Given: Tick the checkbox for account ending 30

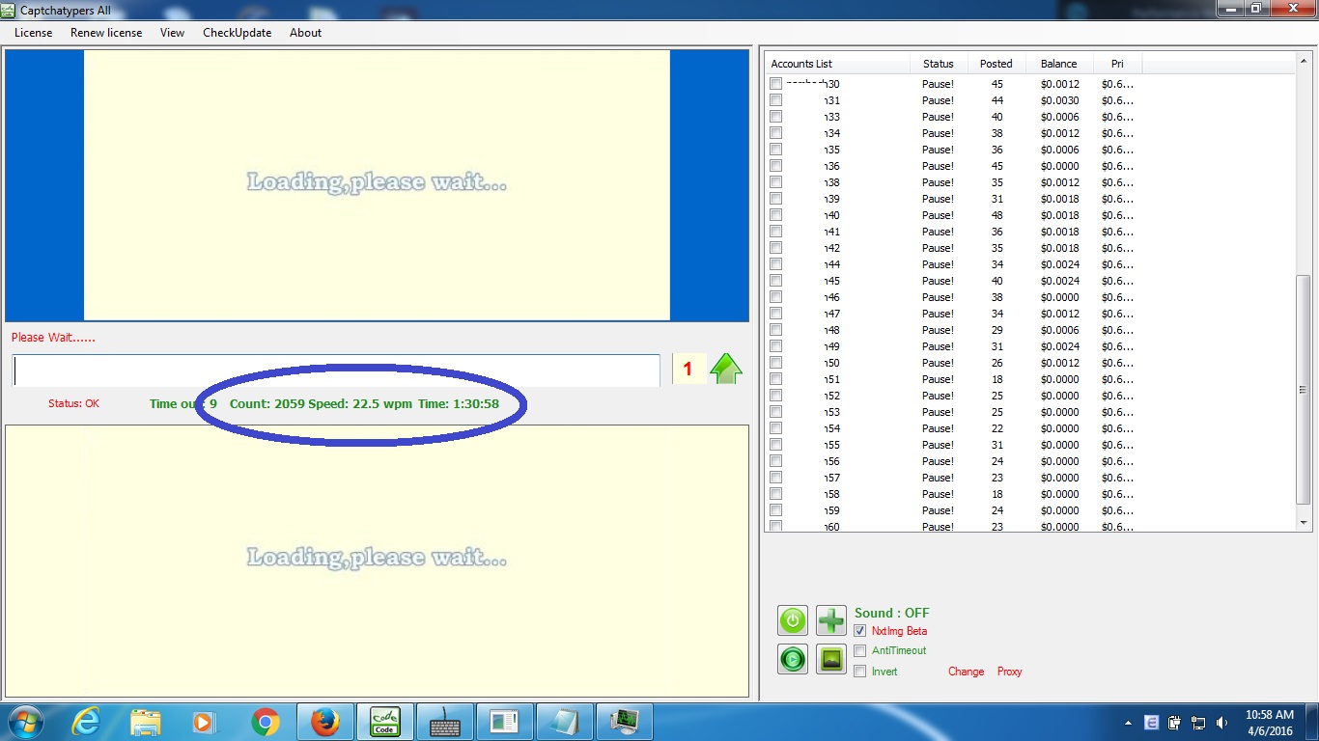Looking at the screenshot, I should (775, 84).
